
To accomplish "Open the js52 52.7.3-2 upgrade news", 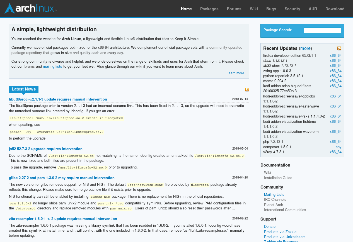I will [x=45, y=149].
